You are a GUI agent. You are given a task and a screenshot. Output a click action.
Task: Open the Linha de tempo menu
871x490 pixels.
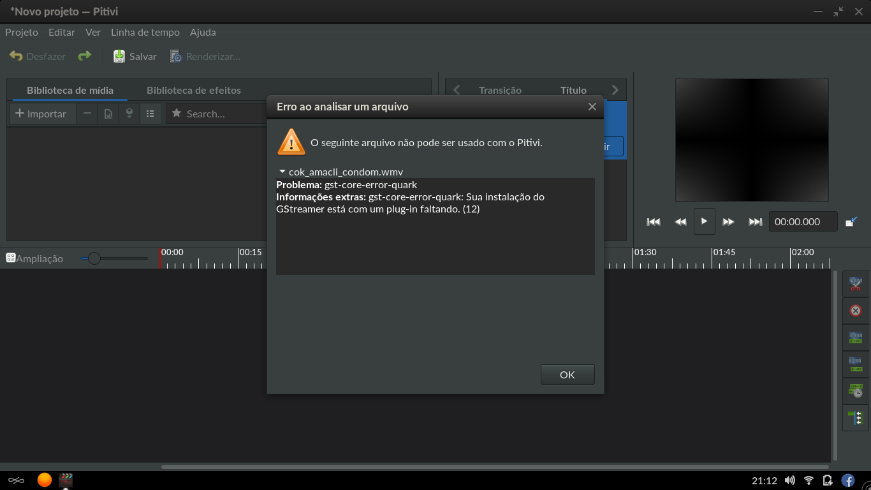(x=145, y=32)
